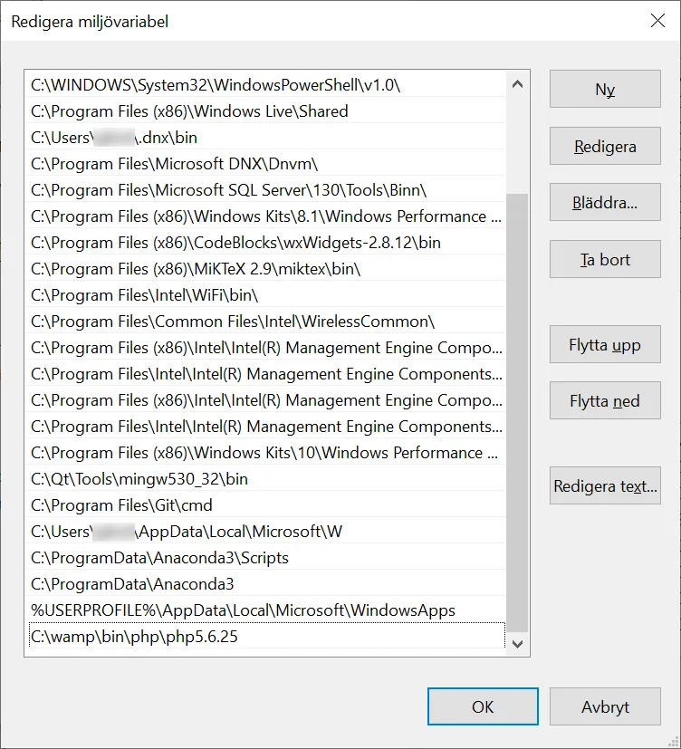This screenshot has height=749, width=681.
Task: Select the .dnx\bin path entry
Action: pyautogui.click(x=265, y=138)
